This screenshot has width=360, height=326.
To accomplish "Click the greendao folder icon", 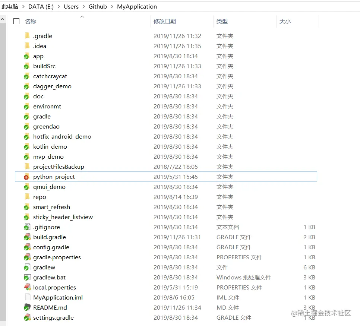I will (x=27, y=127).
